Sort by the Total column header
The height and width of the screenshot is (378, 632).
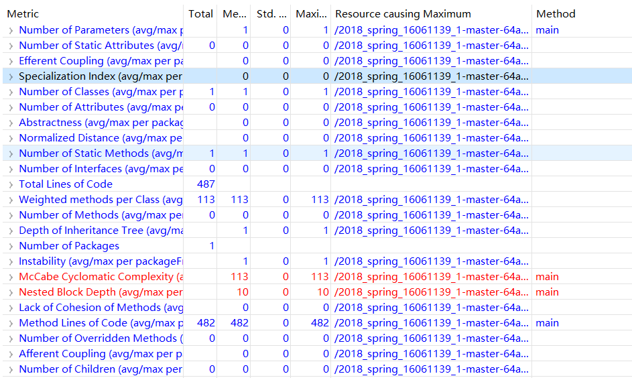click(x=200, y=13)
